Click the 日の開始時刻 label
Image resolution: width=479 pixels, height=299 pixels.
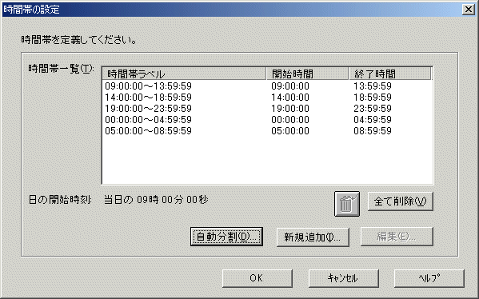tap(60, 200)
